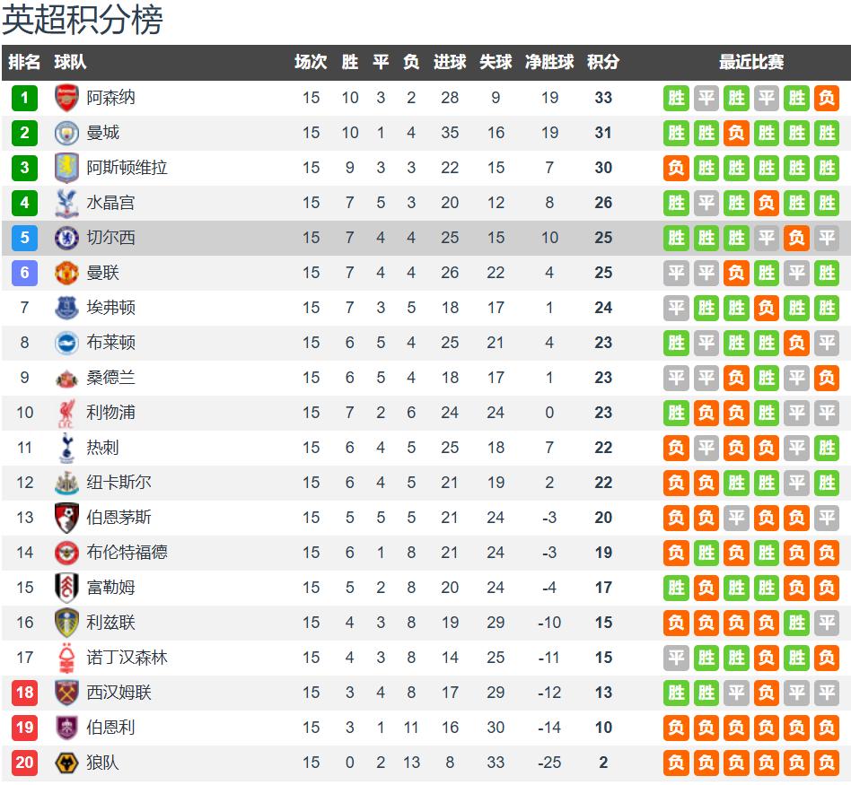
Task: Click rank badge 1 in green
Action: (24, 98)
